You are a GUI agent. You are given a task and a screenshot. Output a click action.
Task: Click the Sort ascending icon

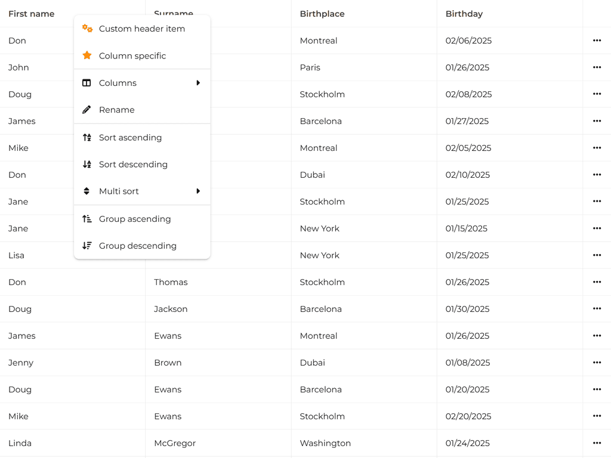click(x=87, y=138)
